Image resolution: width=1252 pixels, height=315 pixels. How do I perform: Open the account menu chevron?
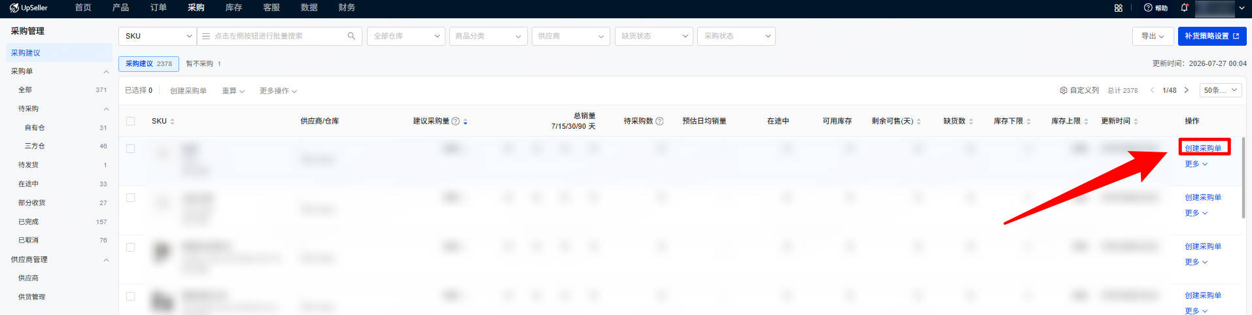coord(1242,8)
